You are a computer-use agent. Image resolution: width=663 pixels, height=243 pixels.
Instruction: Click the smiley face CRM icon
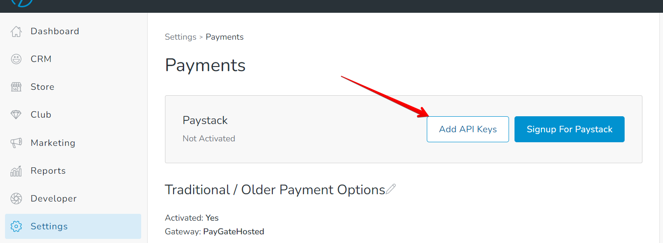pyautogui.click(x=16, y=59)
